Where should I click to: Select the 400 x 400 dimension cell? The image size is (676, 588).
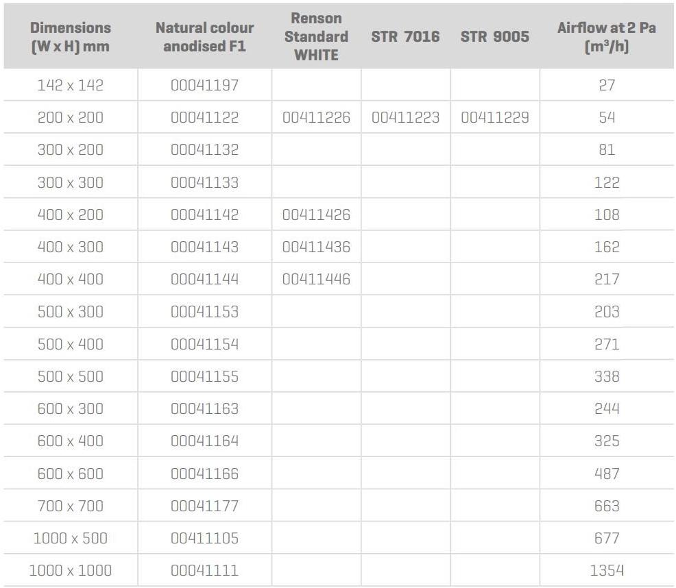click(x=71, y=279)
